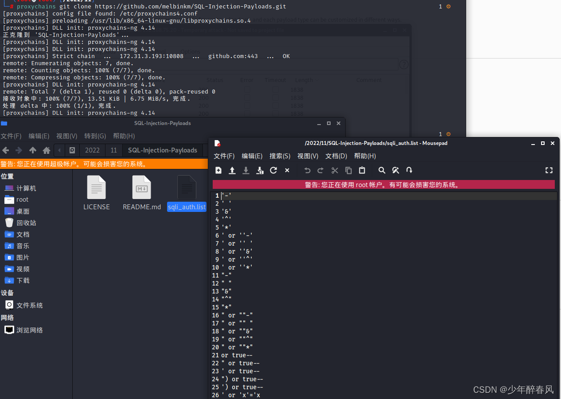Open 桌面 in the sidebar
Viewport: 561px width, 399px height.
pyautogui.click(x=17, y=211)
